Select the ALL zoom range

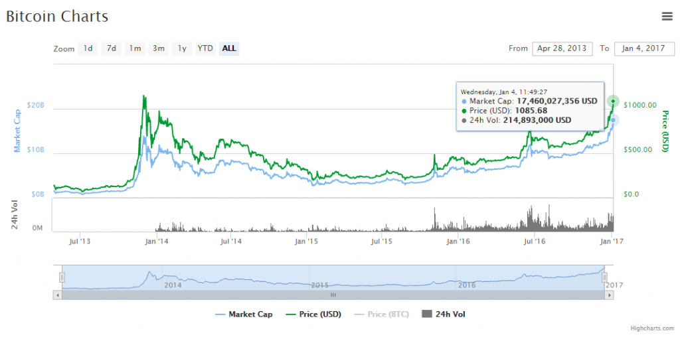point(229,48)
